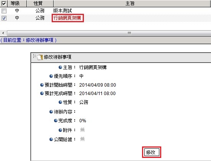211x161 pixels.
Task: Click the blue bullet beside 優先順序
Action: click(x=51, y=76)
